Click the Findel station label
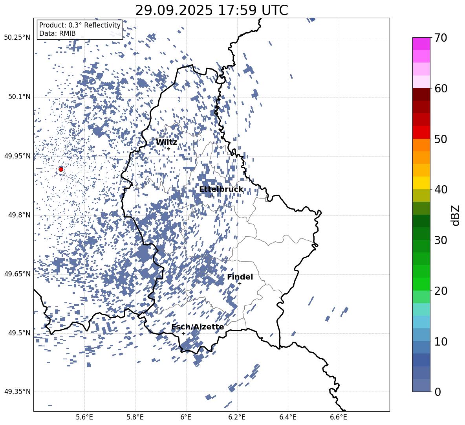 240,277
